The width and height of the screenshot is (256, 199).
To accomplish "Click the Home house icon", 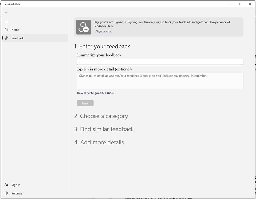I will [x=6, y=30].
